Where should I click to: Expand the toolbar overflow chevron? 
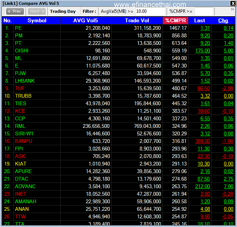232,9
